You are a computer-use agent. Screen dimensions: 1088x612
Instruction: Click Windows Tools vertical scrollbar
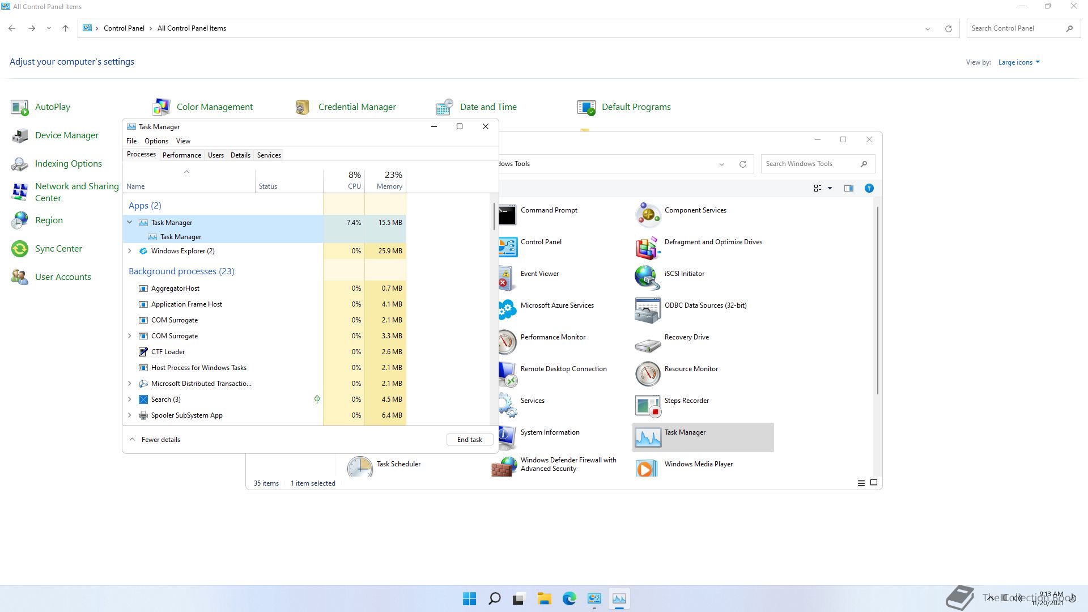(x=878, y=300)
